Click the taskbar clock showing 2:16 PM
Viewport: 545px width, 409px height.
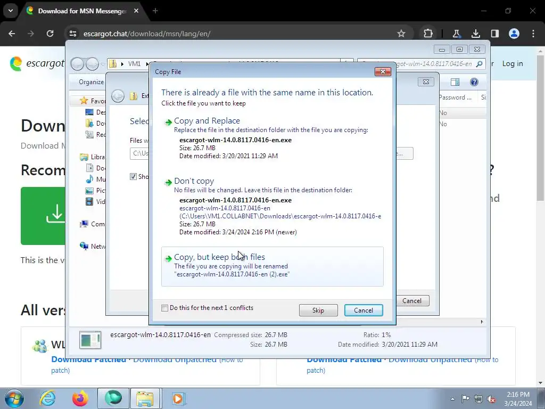[518, 399]
